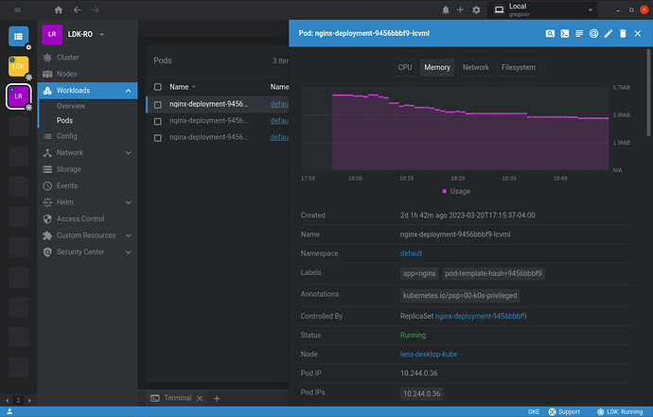653x417 pixels.
Task: Click the notifications bell icon
Action: (446, 9)
